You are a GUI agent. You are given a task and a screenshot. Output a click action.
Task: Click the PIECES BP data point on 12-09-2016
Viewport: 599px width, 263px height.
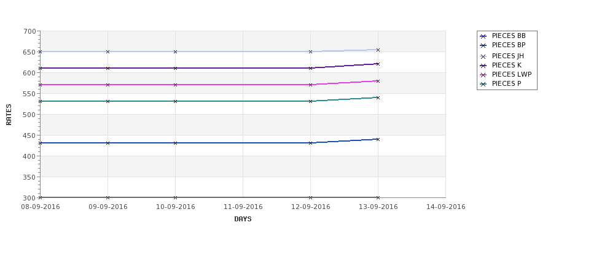click(x=311, y=143)
